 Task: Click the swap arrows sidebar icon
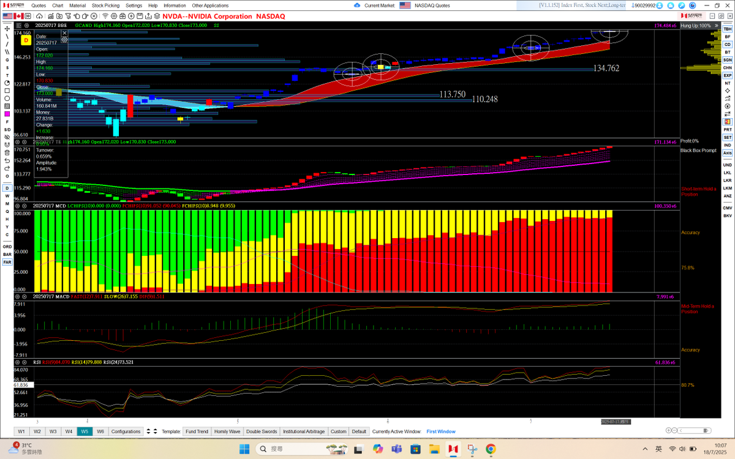pos(728,114)
